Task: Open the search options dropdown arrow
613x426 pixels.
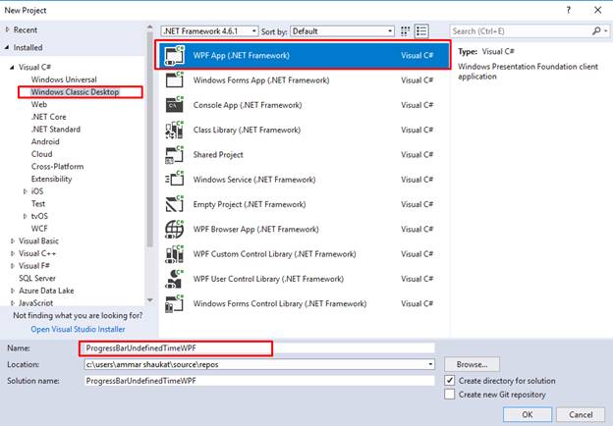Action: point(606,30)
